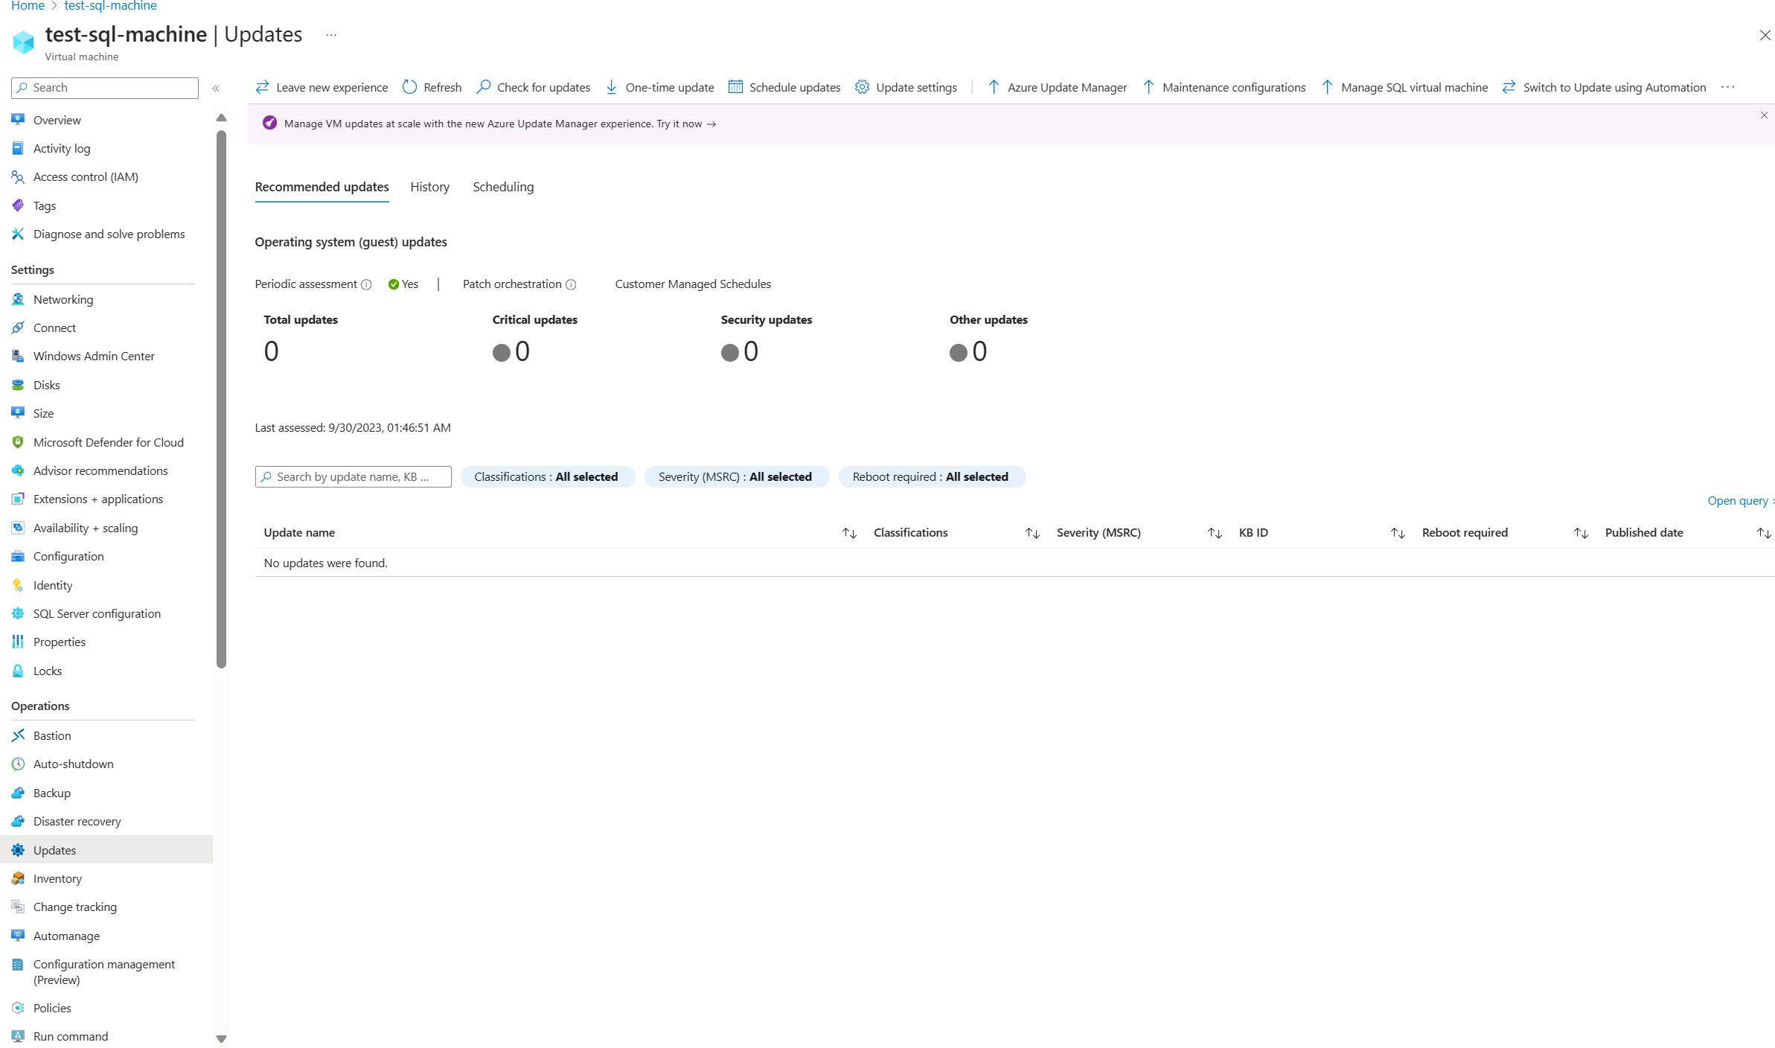Click the One-time update icon
Screen dimensions: 1775x1048
614,86
